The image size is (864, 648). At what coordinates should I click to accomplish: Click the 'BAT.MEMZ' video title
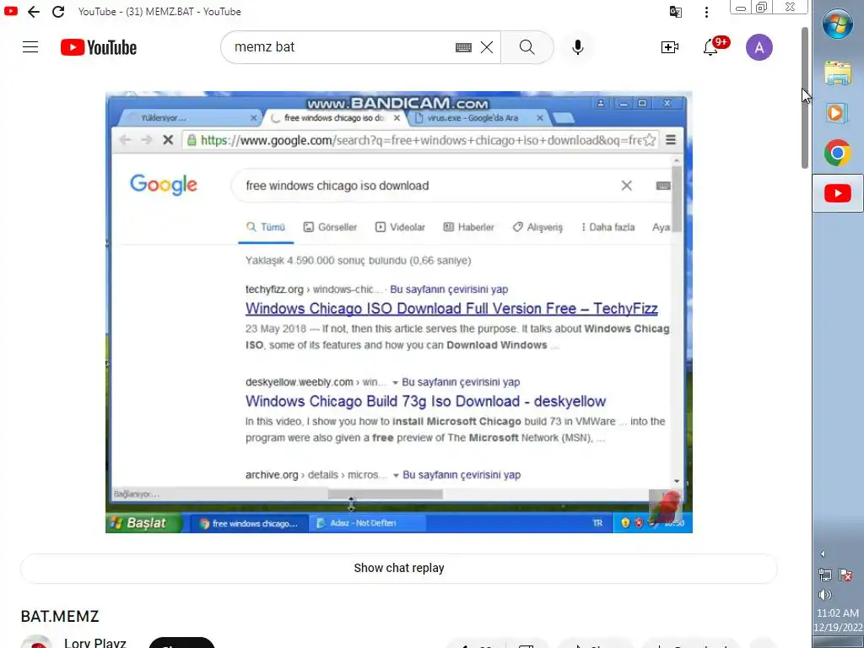pyautogui.click(x=60, y=616)
